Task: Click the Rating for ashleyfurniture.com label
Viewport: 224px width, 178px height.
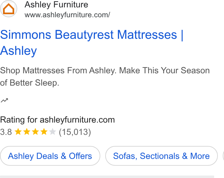Action: 58,120
